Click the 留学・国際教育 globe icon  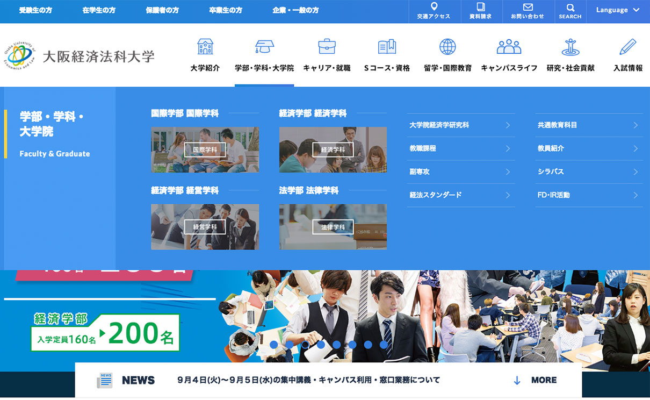(447, 47)
